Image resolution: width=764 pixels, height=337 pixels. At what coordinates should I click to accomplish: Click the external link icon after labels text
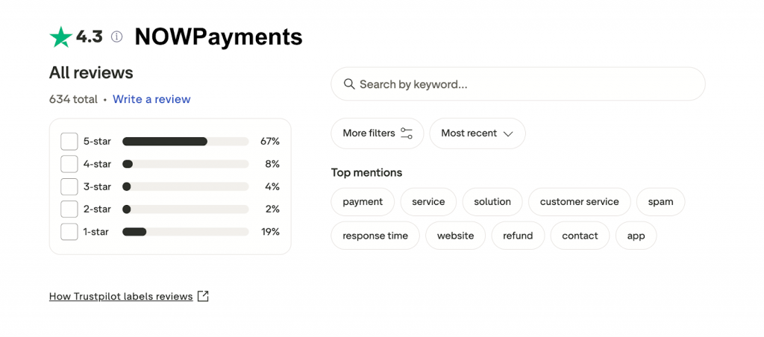point(203,296)
